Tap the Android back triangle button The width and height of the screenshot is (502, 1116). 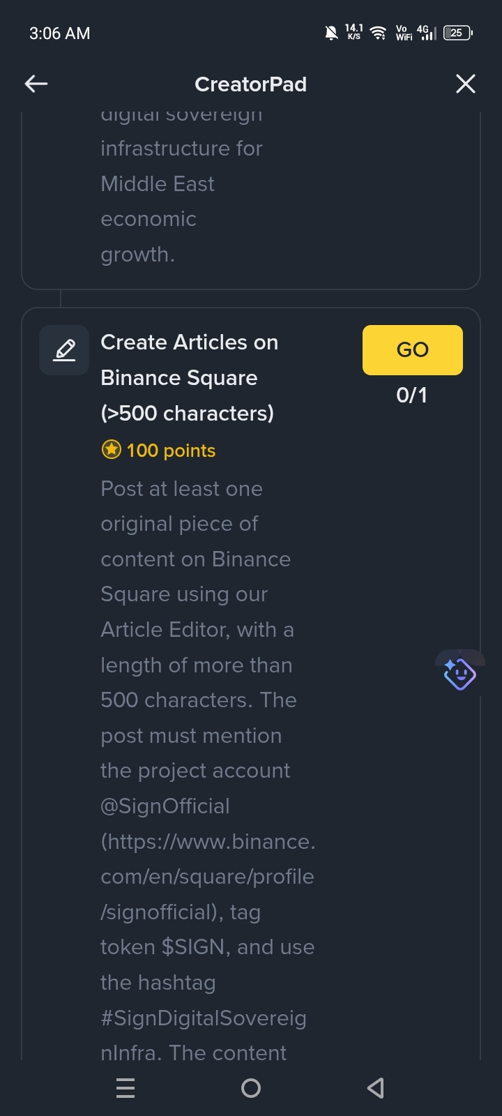pos(376,1087)
